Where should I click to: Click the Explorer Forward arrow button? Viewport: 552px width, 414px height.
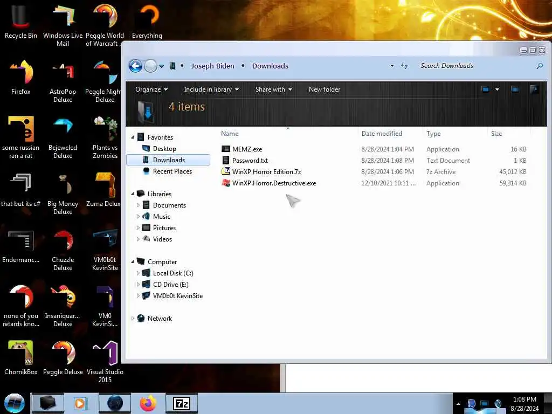(x=150, y=66)
